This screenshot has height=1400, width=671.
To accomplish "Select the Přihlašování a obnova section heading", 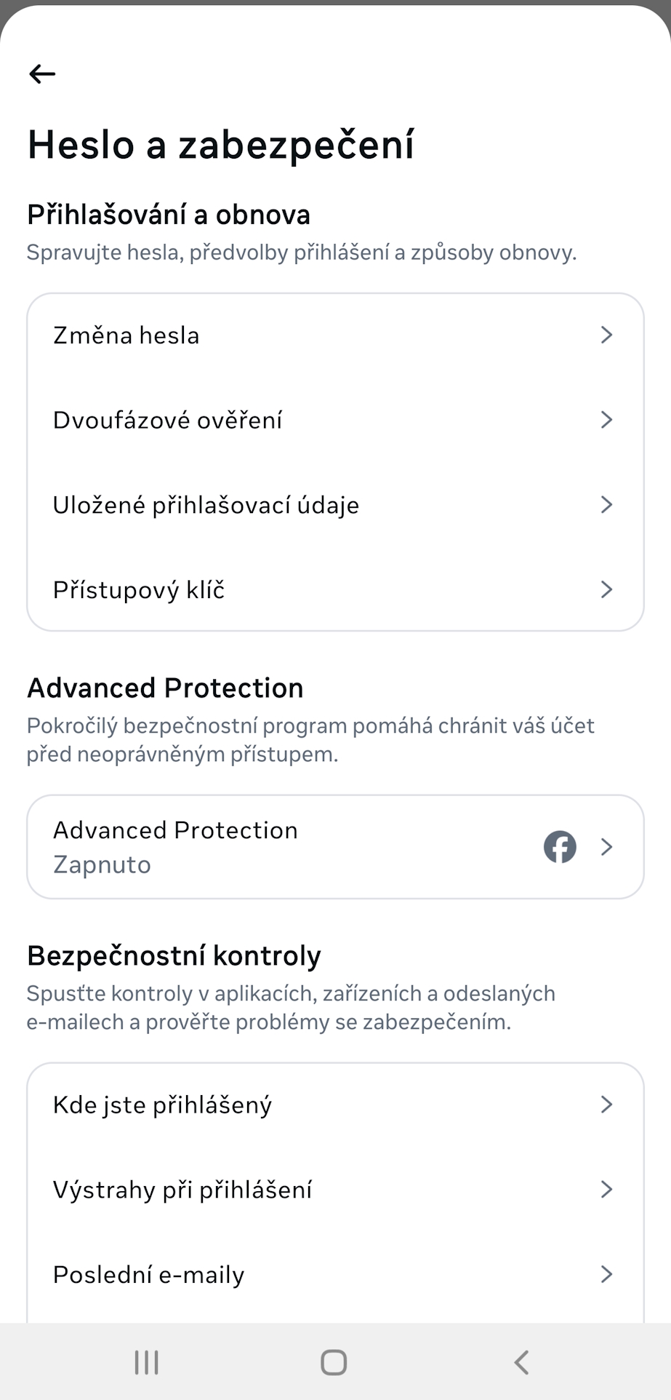I will tap(168, 215).
